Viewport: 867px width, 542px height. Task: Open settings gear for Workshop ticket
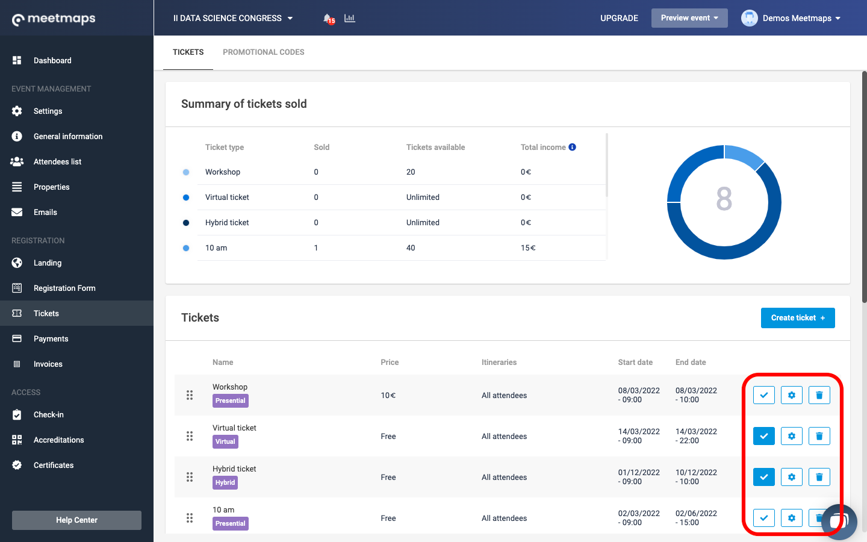[x=791, y=395]
